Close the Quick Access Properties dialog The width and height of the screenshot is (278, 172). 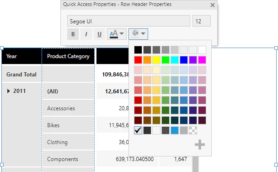[x=213, y=5]
